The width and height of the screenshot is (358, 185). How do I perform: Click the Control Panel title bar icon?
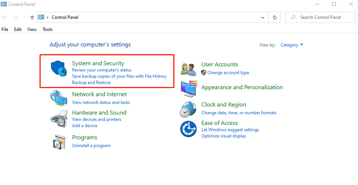[4, 4]
